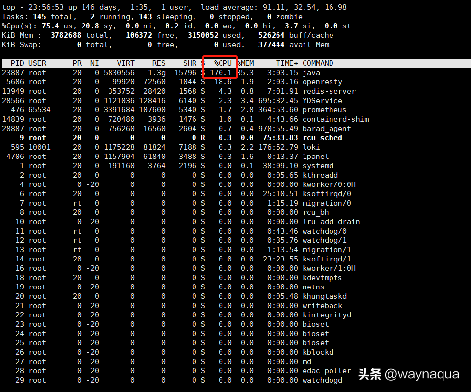The width and height of the screenshot is (471, 392).
Task: Select the netns command
Action: [x=313, y=287]
